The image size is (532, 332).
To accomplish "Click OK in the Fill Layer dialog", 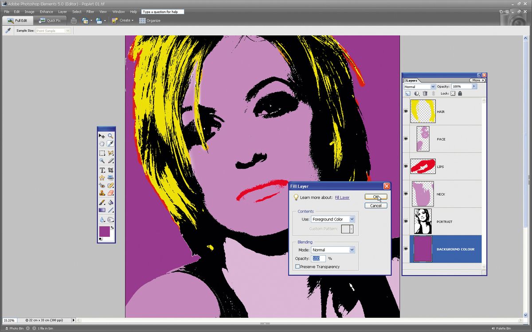I will [376, 197].
